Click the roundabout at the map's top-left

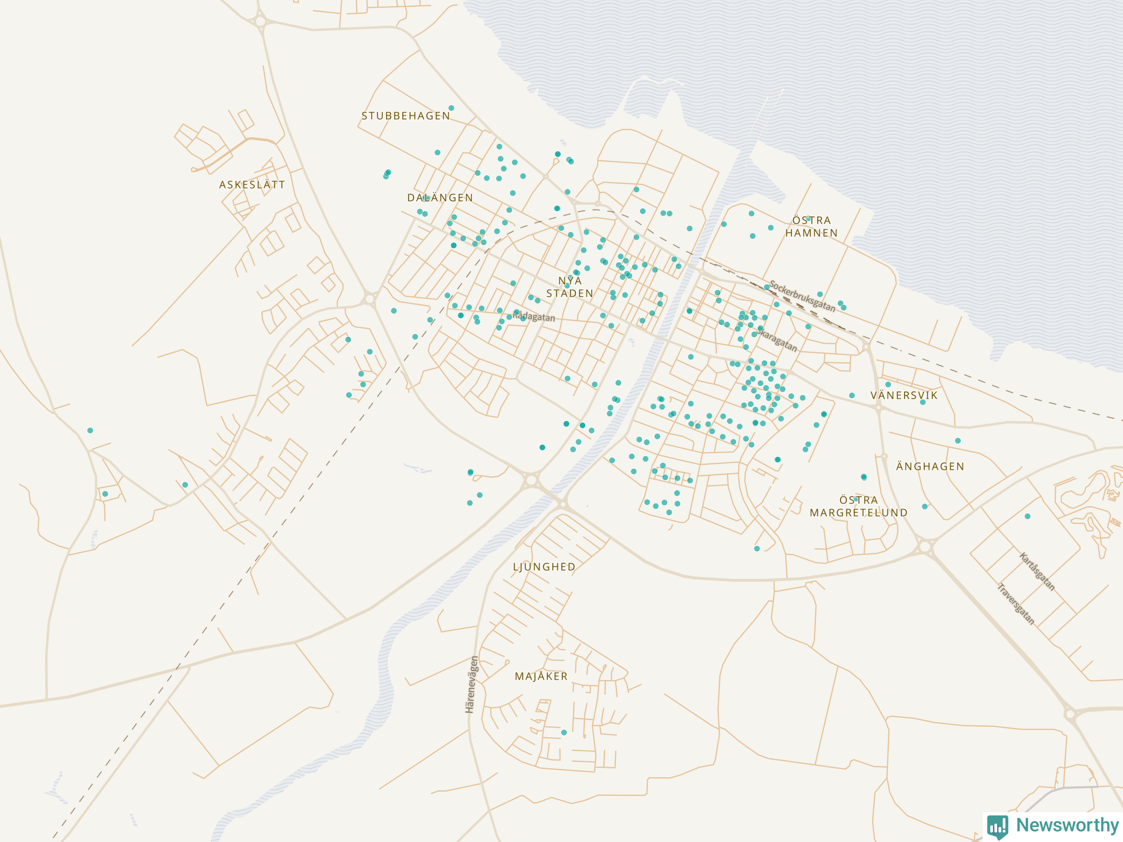click(x=261, y=21)
